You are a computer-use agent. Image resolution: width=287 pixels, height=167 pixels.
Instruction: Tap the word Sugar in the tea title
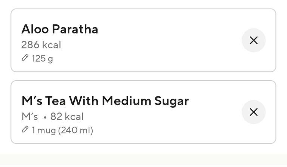coord(172,101)
